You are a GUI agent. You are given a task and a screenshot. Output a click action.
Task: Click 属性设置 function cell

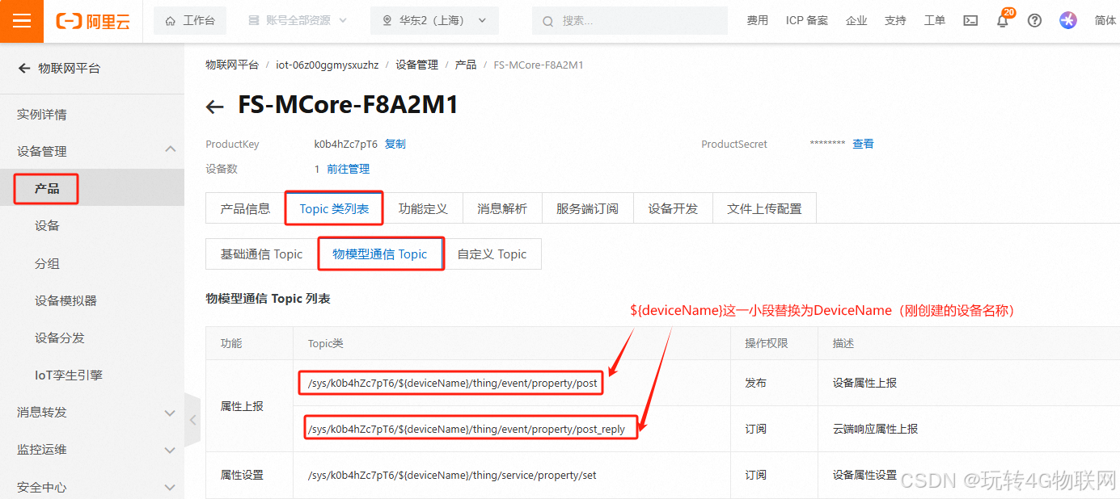[242, 475]
